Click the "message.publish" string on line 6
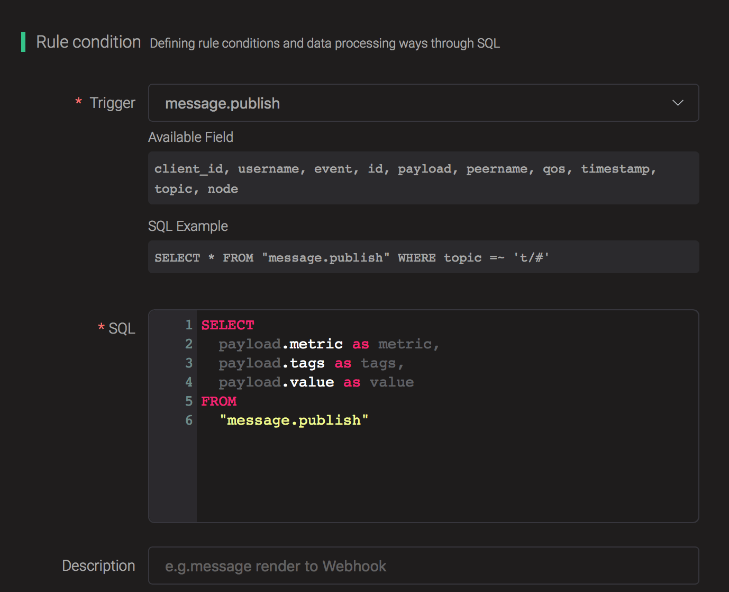This screenshot has width=729, height=592. pyautogui.click(x=294, y=420)
